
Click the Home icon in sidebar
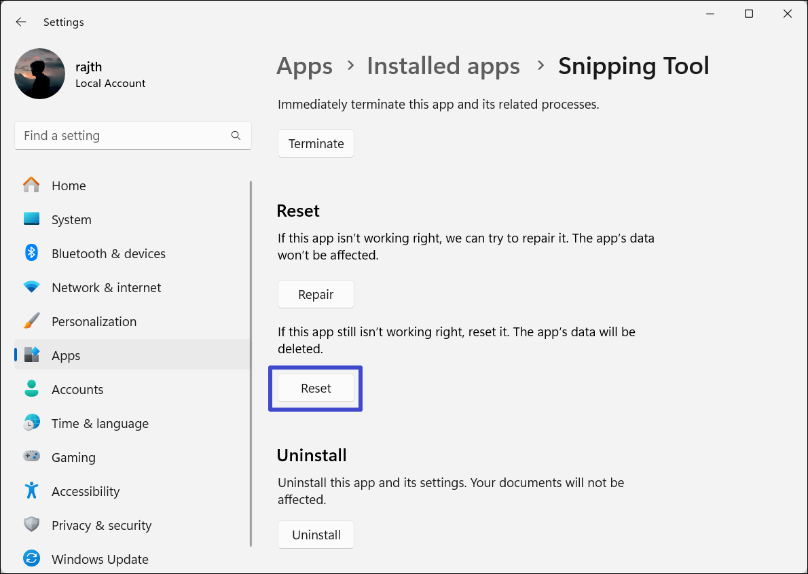coord(31,185)
